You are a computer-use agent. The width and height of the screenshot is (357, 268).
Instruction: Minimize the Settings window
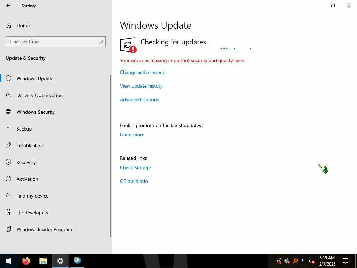pyautogui.click(x=317, y=6)
